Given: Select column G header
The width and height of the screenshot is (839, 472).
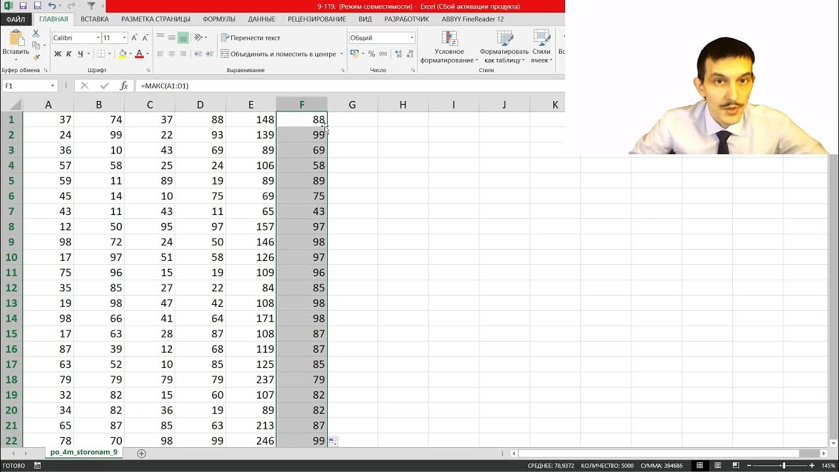Looking at the screenshot, I should point(352,105).
